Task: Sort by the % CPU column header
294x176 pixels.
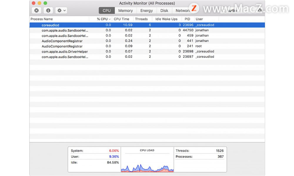Action: (102, 19)
